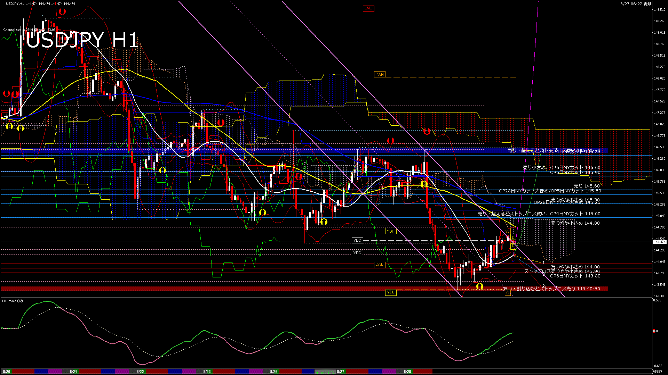Click the 8/28 date marker on the time axis
The height and width of the screenshot is (375, 668).
pyautogui.click(x=407, y=372)
